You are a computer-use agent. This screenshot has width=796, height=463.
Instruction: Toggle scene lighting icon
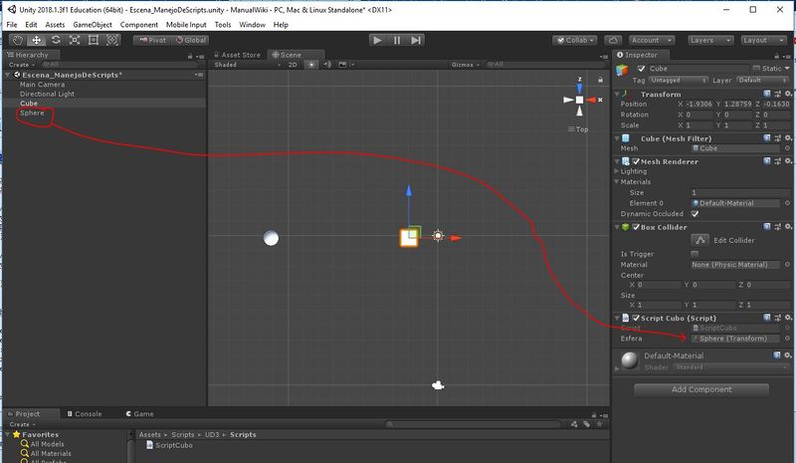311,65
